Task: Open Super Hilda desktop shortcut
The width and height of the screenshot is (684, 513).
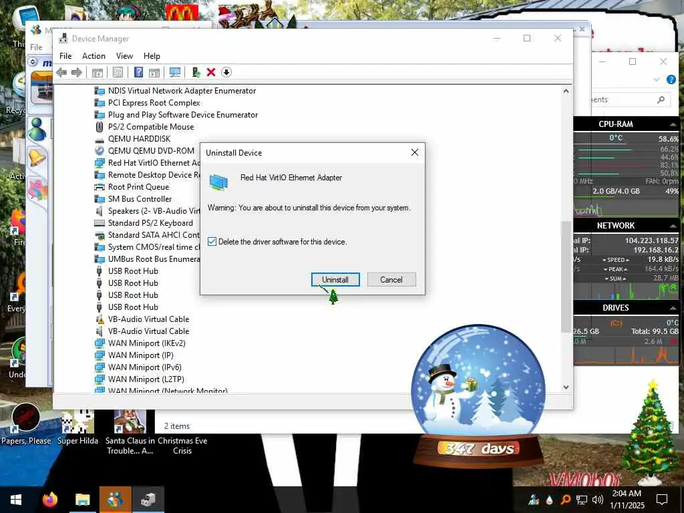Action: 77,427
